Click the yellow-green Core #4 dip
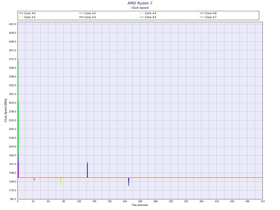This screenshot has width=280, height=210. coord(61,182)
